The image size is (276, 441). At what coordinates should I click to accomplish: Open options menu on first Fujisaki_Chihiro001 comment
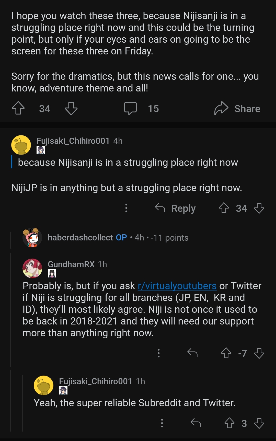(x=126, y=208)
